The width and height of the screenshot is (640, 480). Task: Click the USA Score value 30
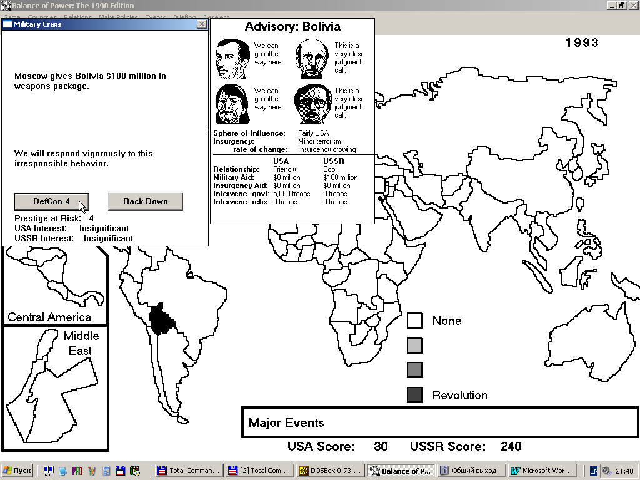click(x=381, y=446)
